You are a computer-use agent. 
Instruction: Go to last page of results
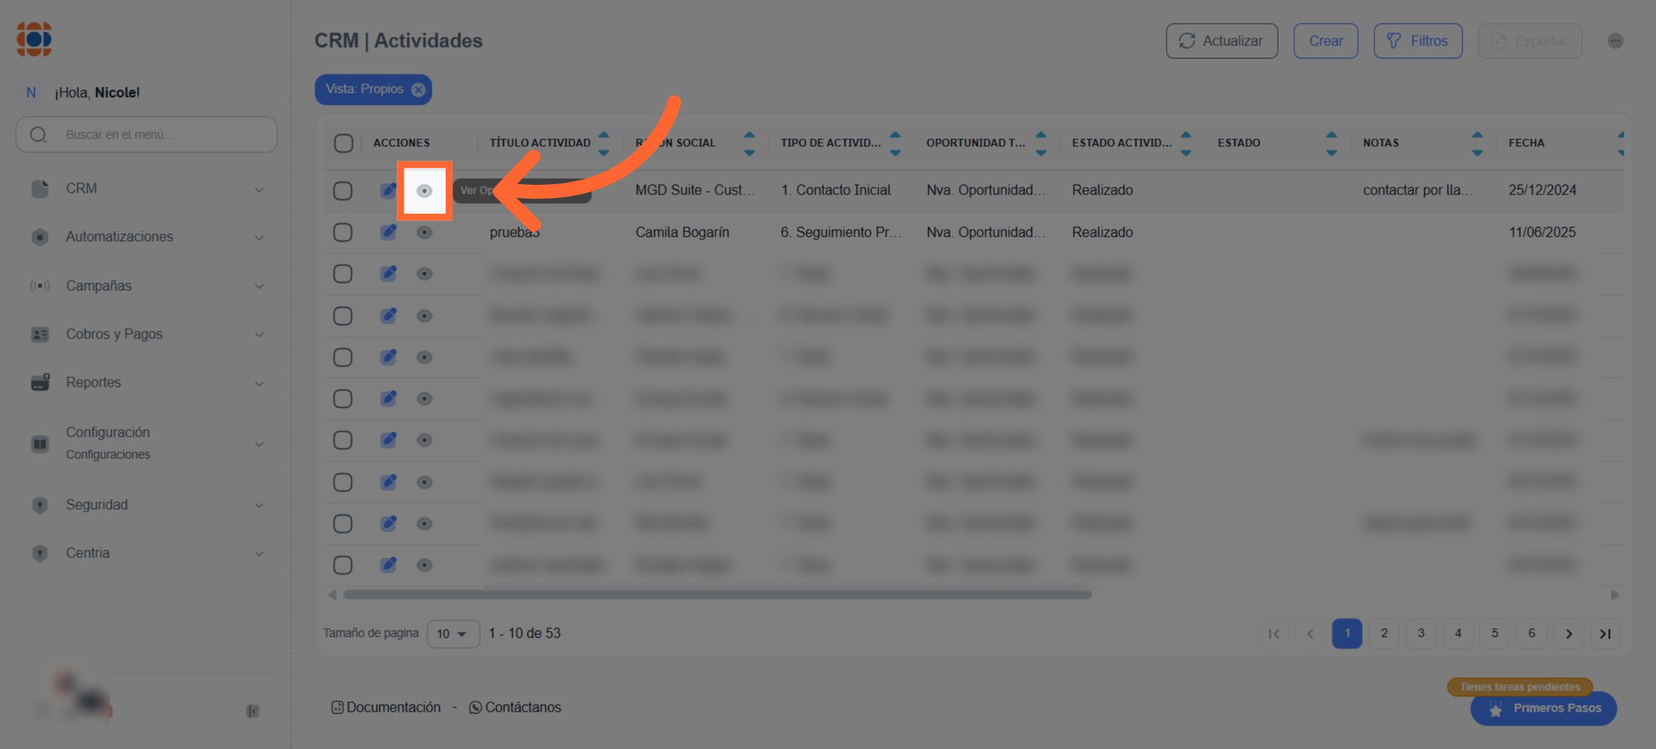[1606, 634]
